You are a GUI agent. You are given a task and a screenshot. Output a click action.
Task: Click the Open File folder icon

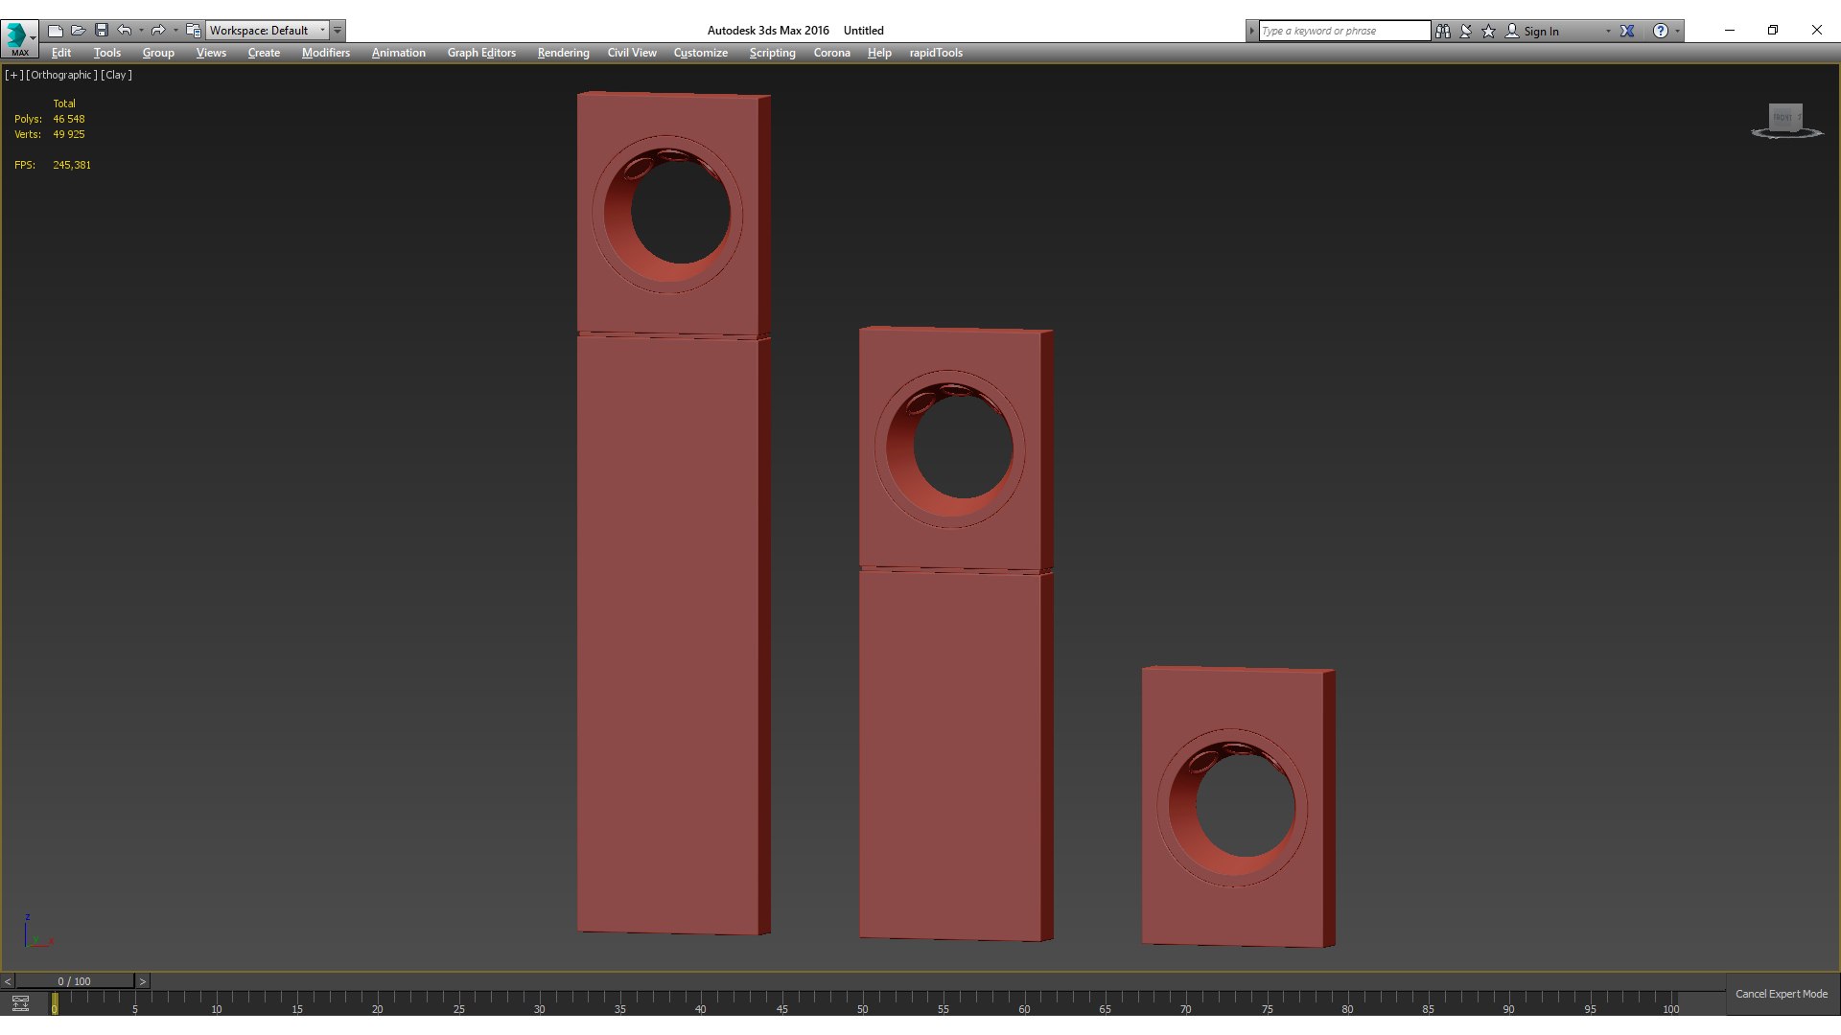79,31
